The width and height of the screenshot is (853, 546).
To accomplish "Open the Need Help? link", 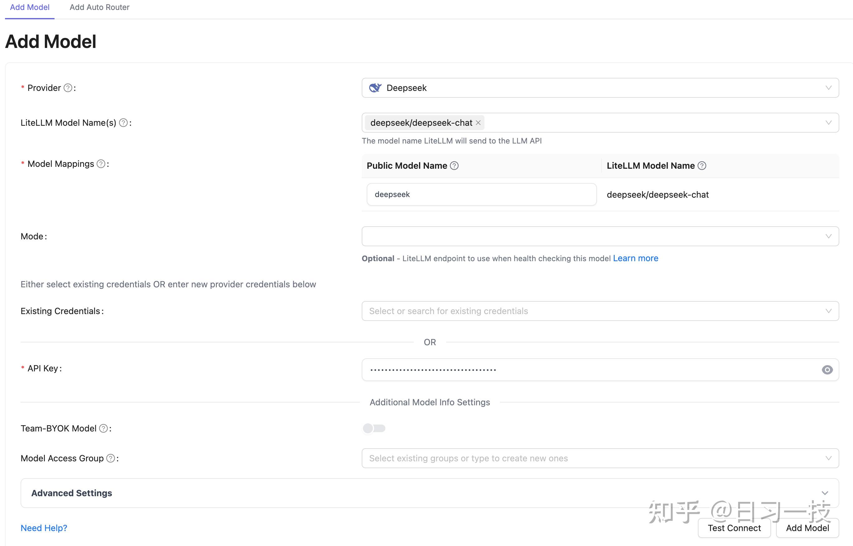I will [44, 528].
